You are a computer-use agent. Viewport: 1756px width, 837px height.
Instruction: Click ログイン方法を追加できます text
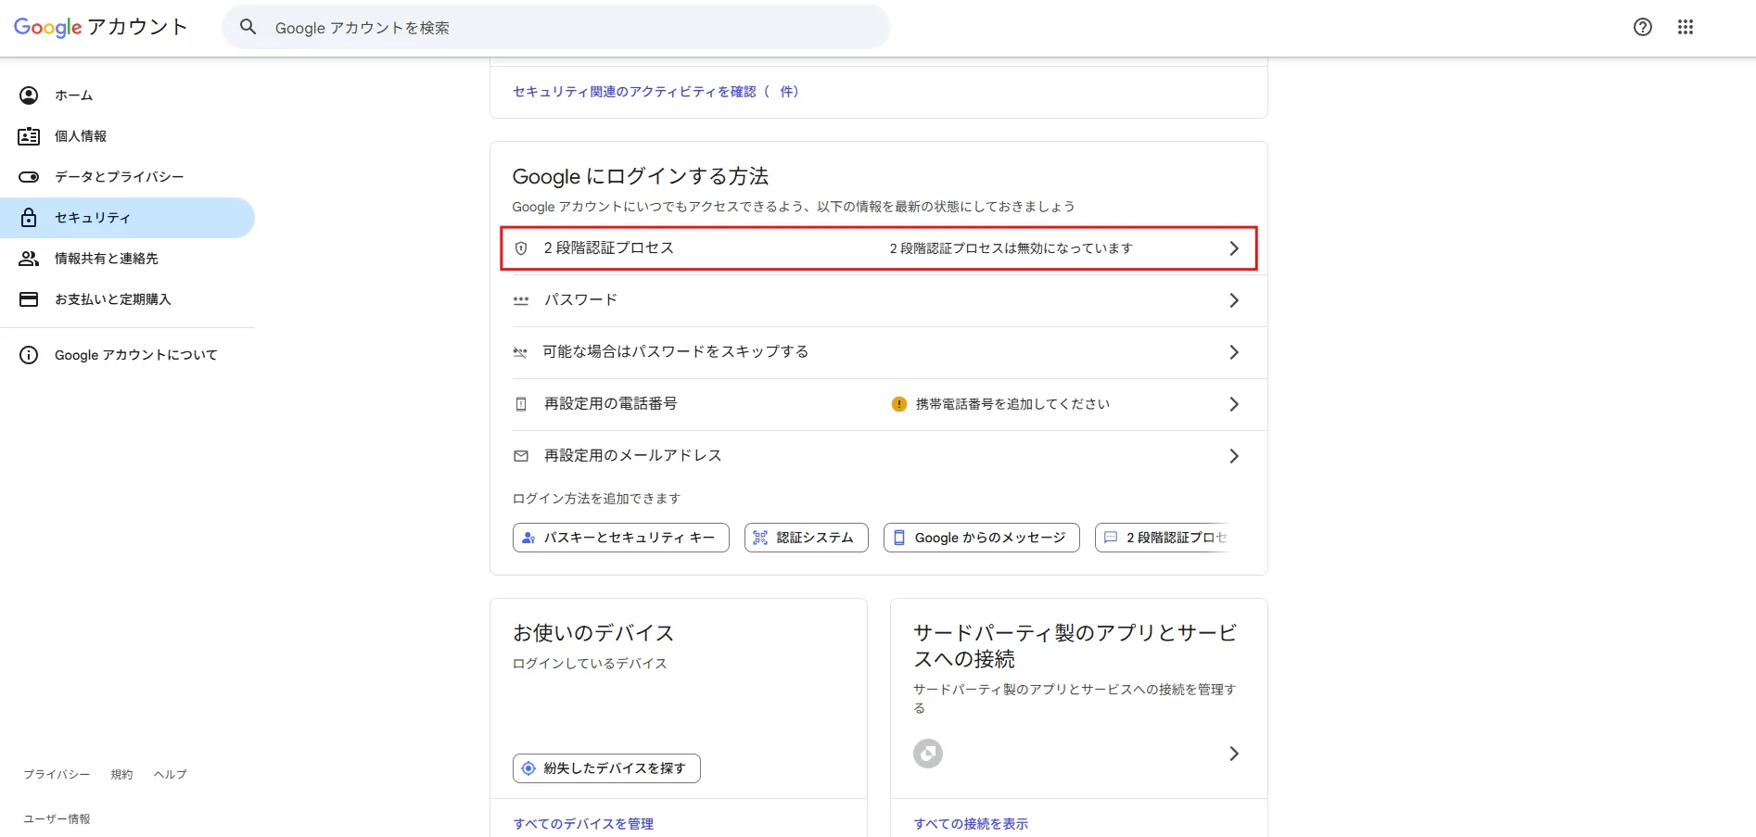596,499
